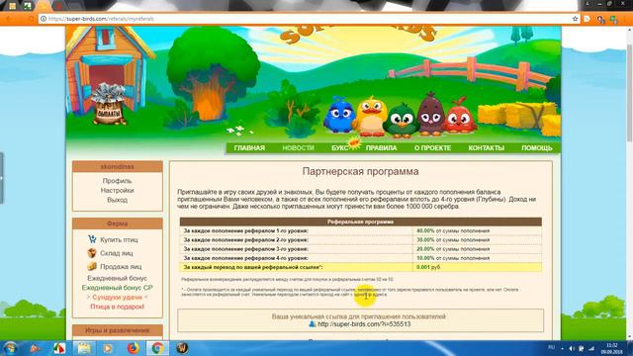Screen dimensions: 633x356
Task: Click the Buy birds cart icon
Action: [x=92, y=239]
